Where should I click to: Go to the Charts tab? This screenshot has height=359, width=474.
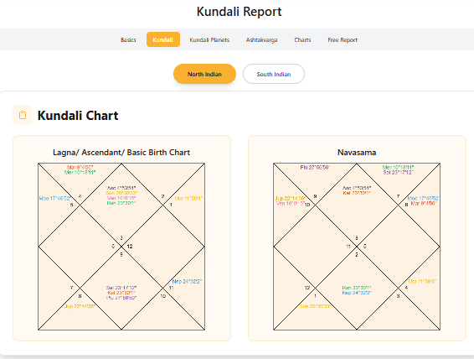(302, 39)
